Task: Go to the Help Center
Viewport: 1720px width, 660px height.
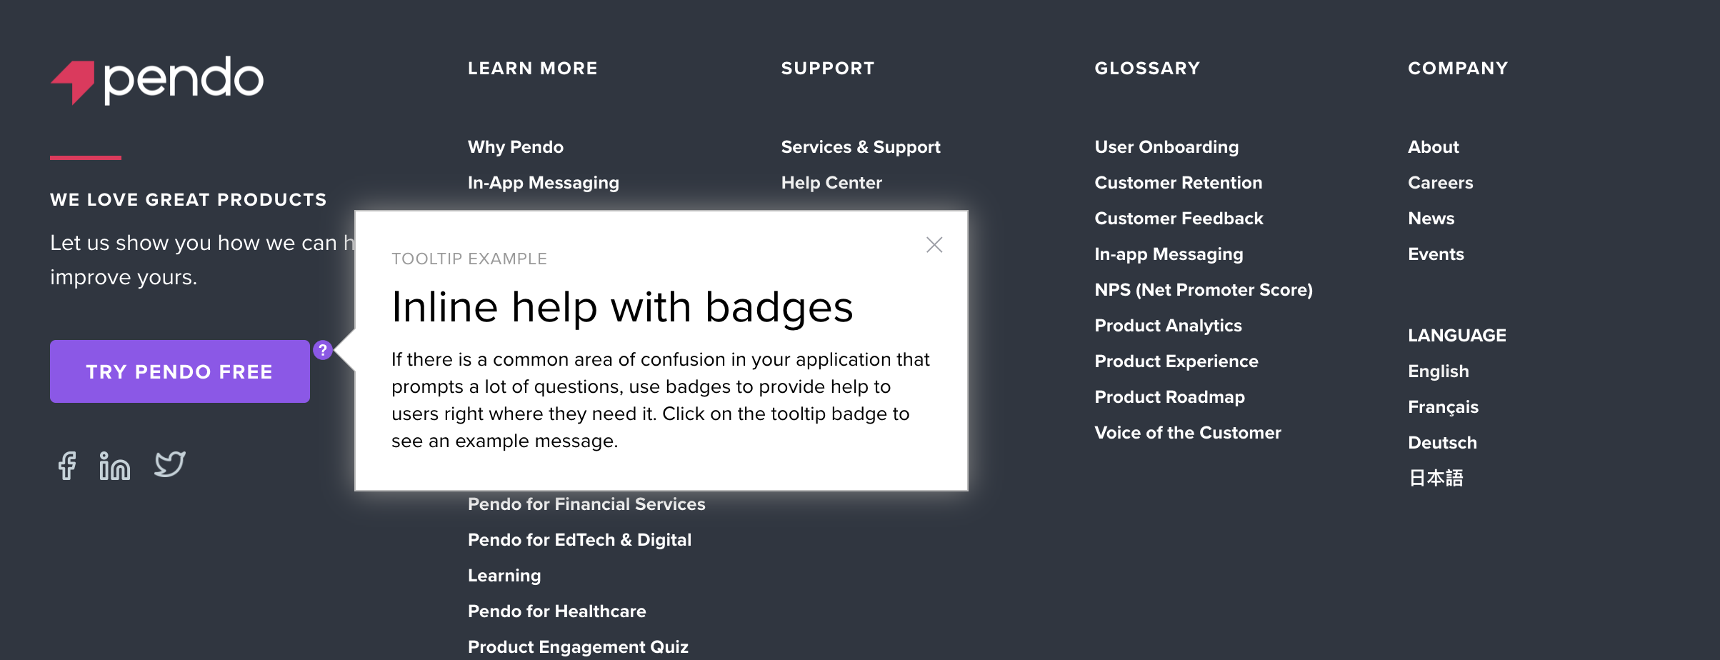Action: (x=831, y=183)
